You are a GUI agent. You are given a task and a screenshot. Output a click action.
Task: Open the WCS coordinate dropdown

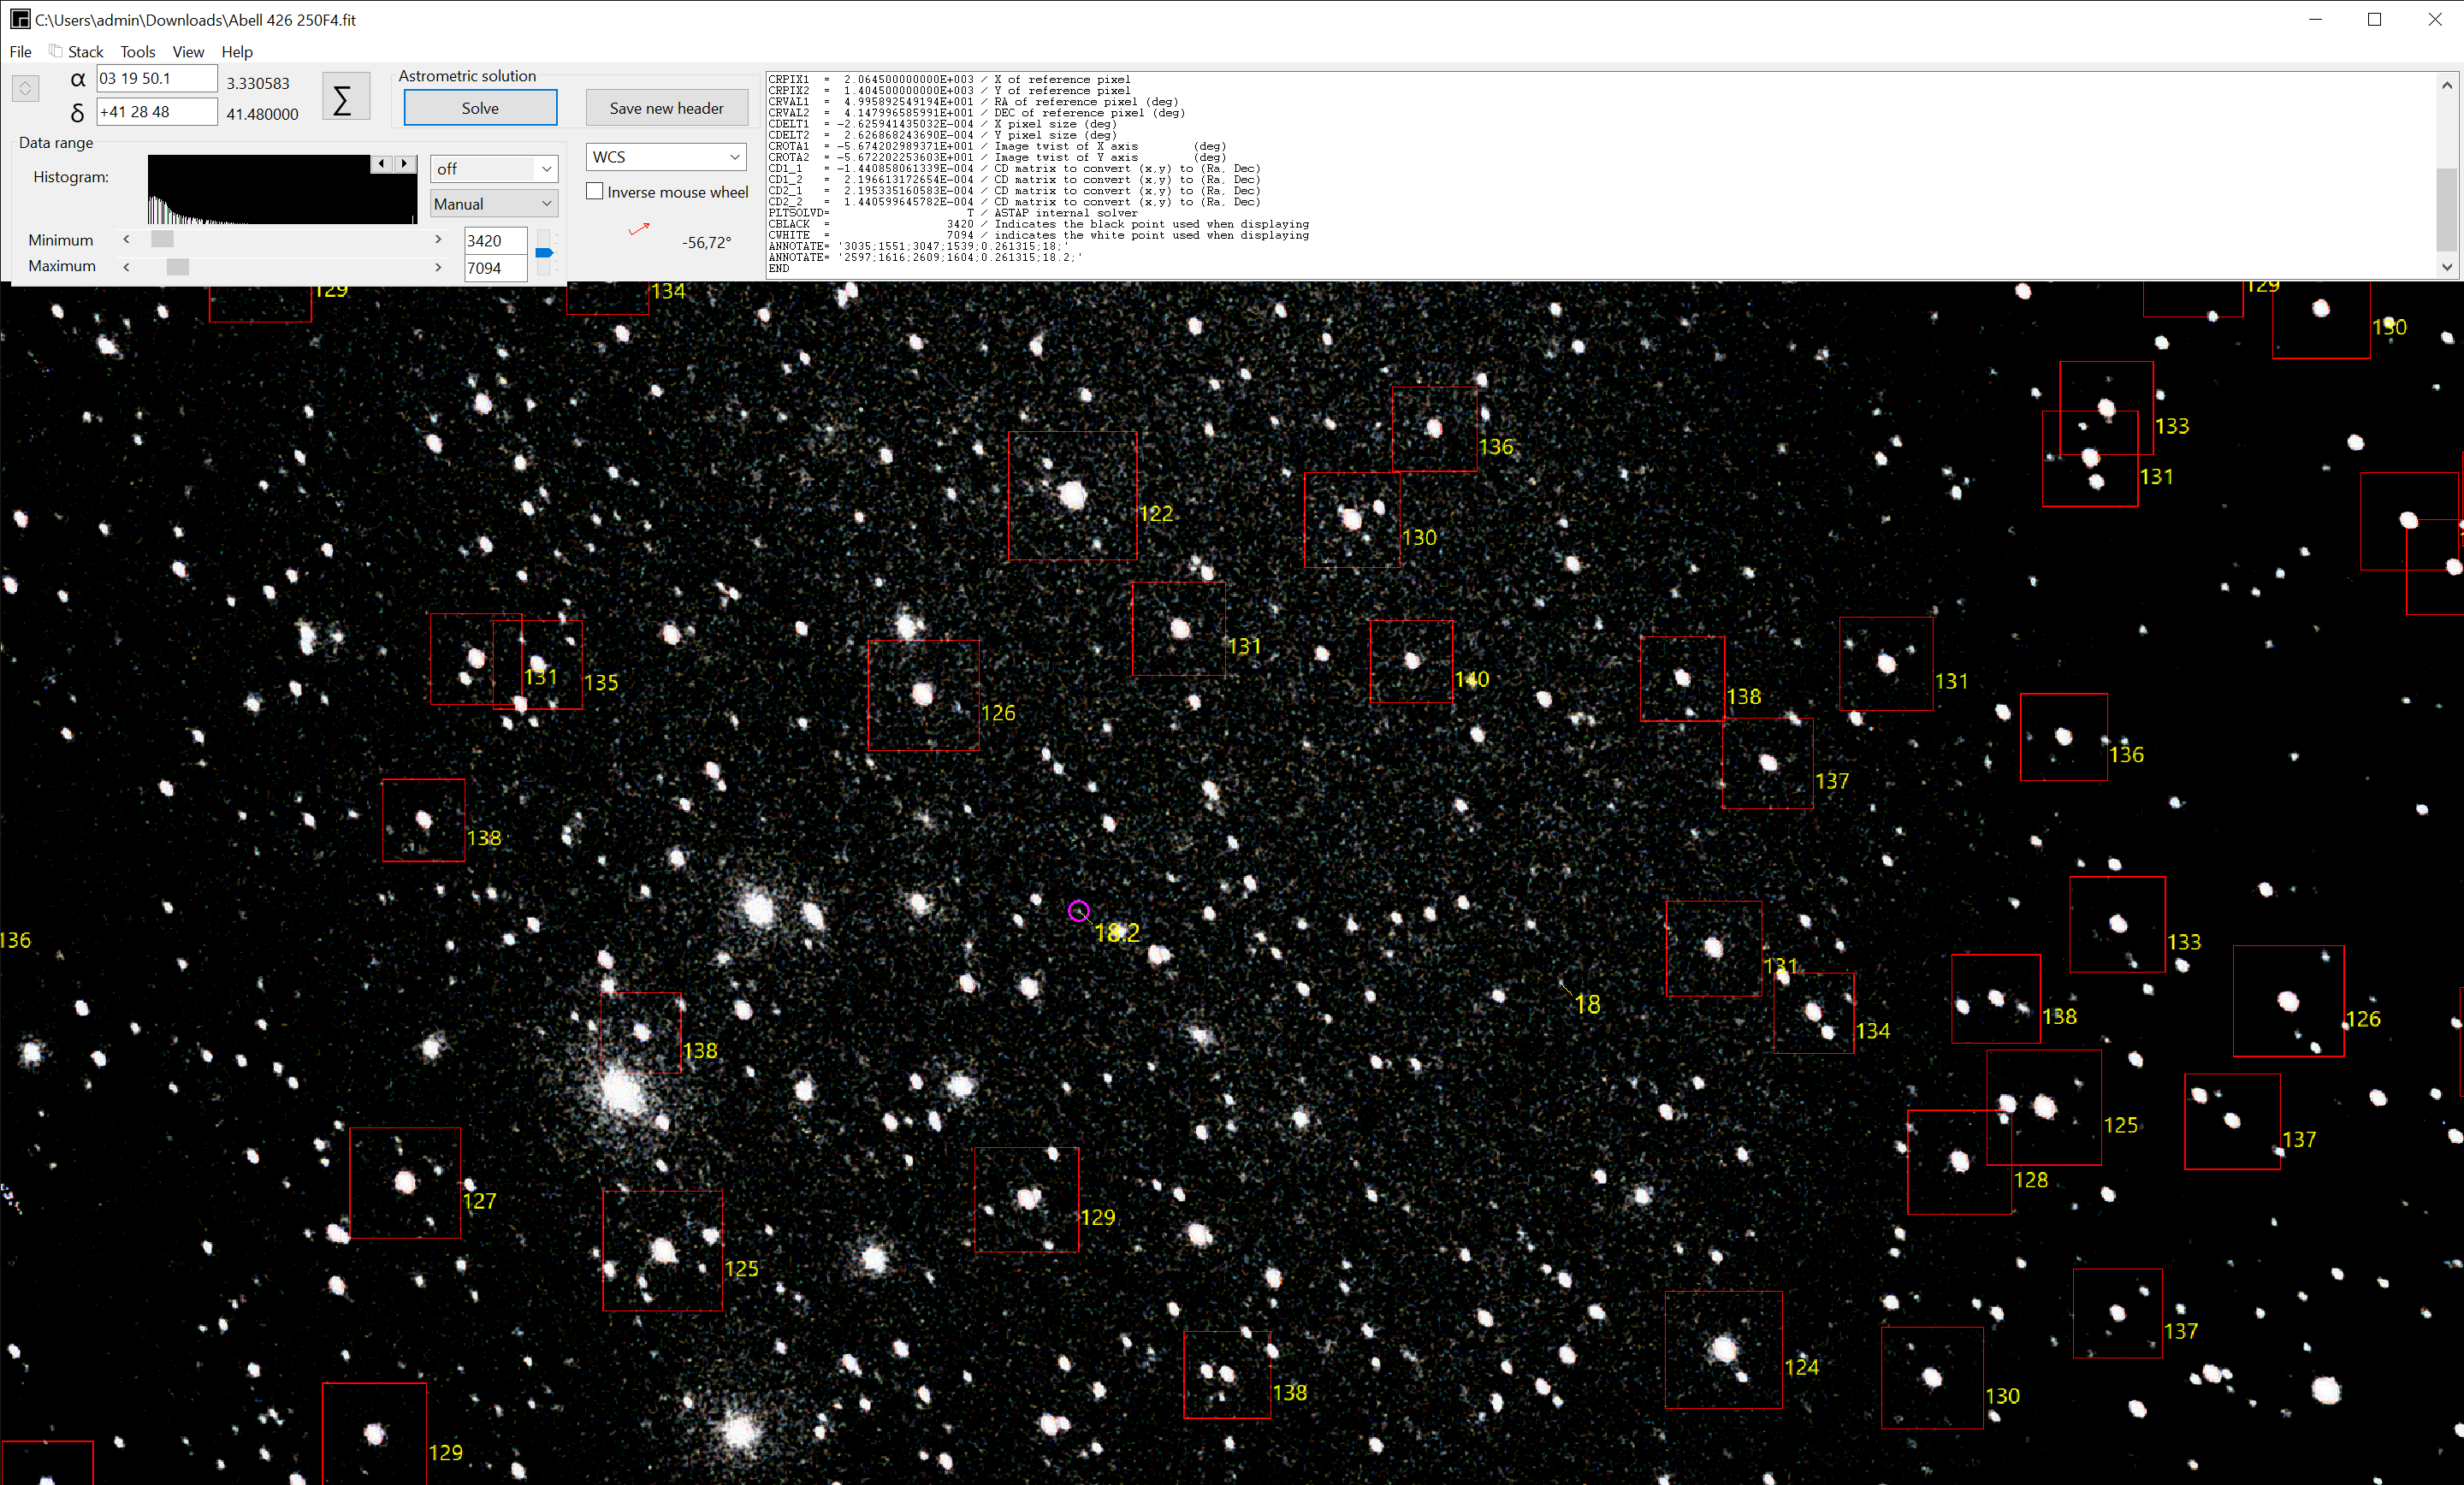[x=665, y=157]
